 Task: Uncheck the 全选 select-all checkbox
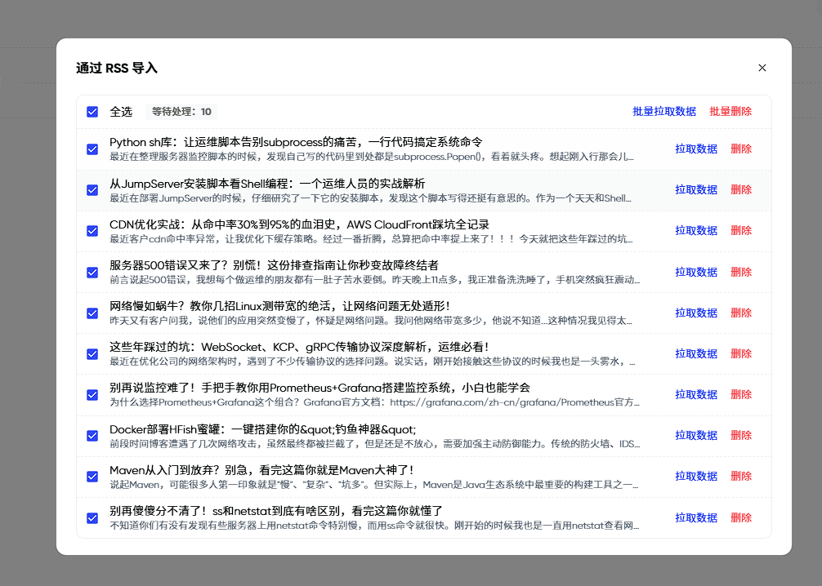(92, 112)
